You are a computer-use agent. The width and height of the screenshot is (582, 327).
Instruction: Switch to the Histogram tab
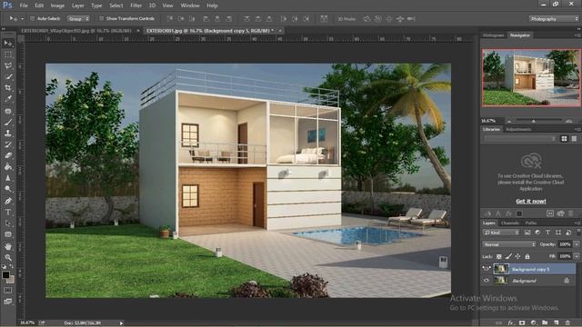click(493, 35)
